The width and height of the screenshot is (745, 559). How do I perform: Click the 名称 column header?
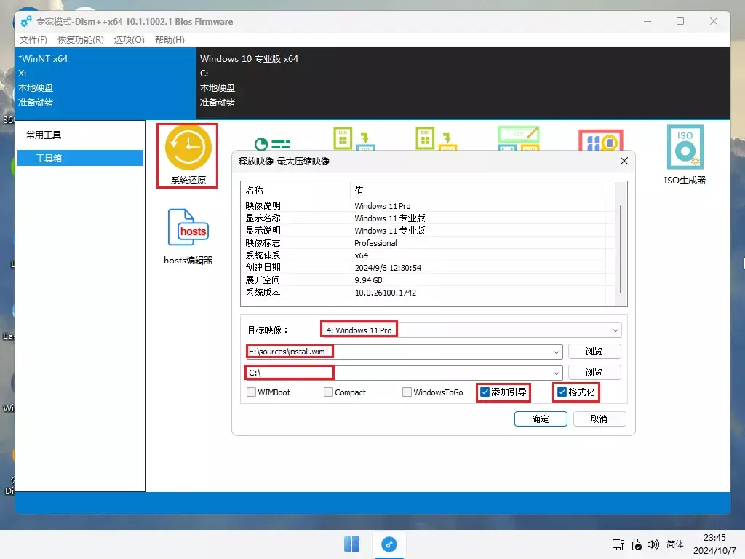295,190
